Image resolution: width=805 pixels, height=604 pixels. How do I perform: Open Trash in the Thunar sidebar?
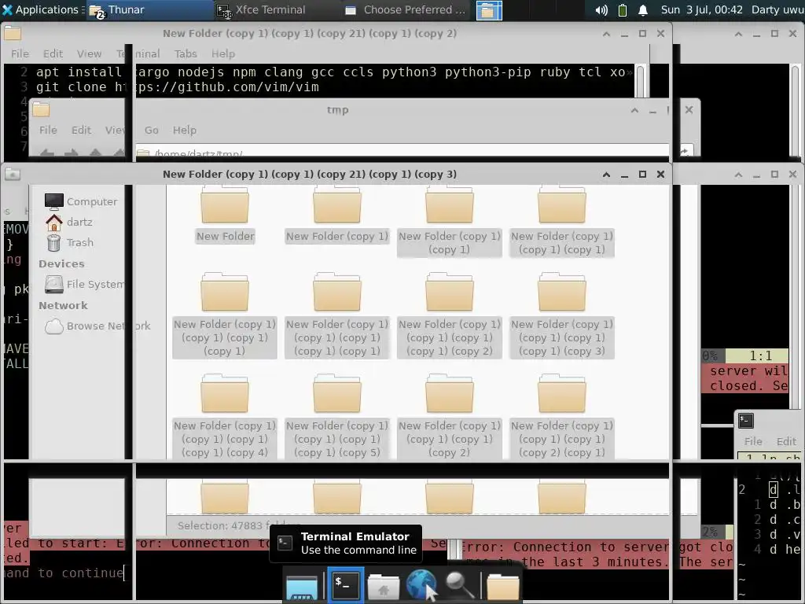70,242
